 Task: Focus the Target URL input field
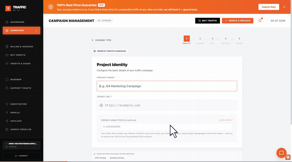[x=167, y=105]
